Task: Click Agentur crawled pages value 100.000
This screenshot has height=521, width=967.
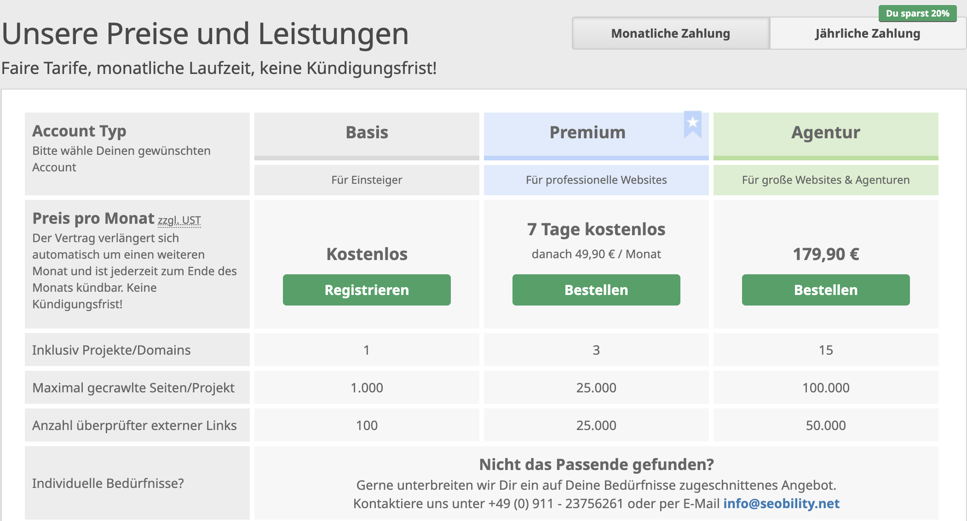Action: coord(826,388)
